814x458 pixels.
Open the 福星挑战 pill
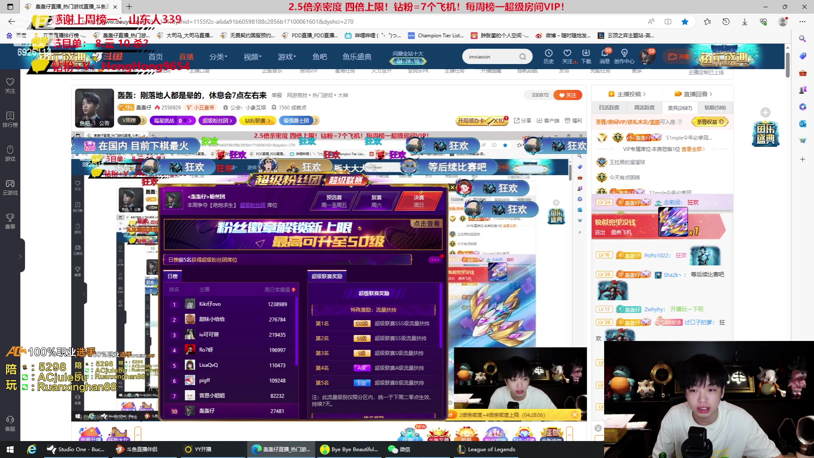point(173,120)
